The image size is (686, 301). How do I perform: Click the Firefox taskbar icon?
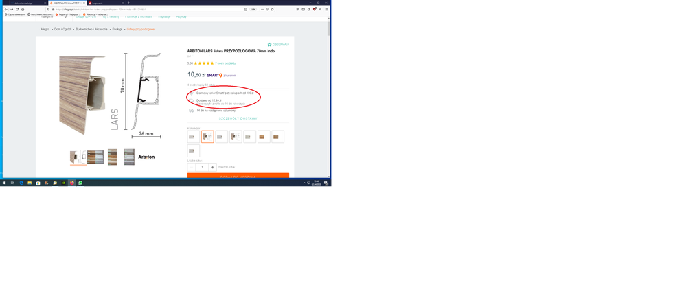[x=71, y=183]
